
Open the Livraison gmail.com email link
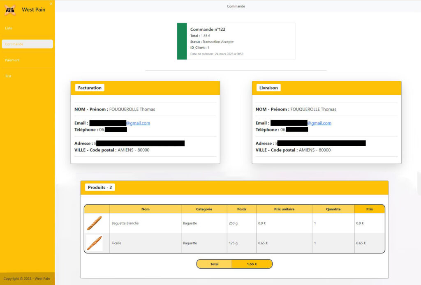pyautogui.click(x=319, y=123)
